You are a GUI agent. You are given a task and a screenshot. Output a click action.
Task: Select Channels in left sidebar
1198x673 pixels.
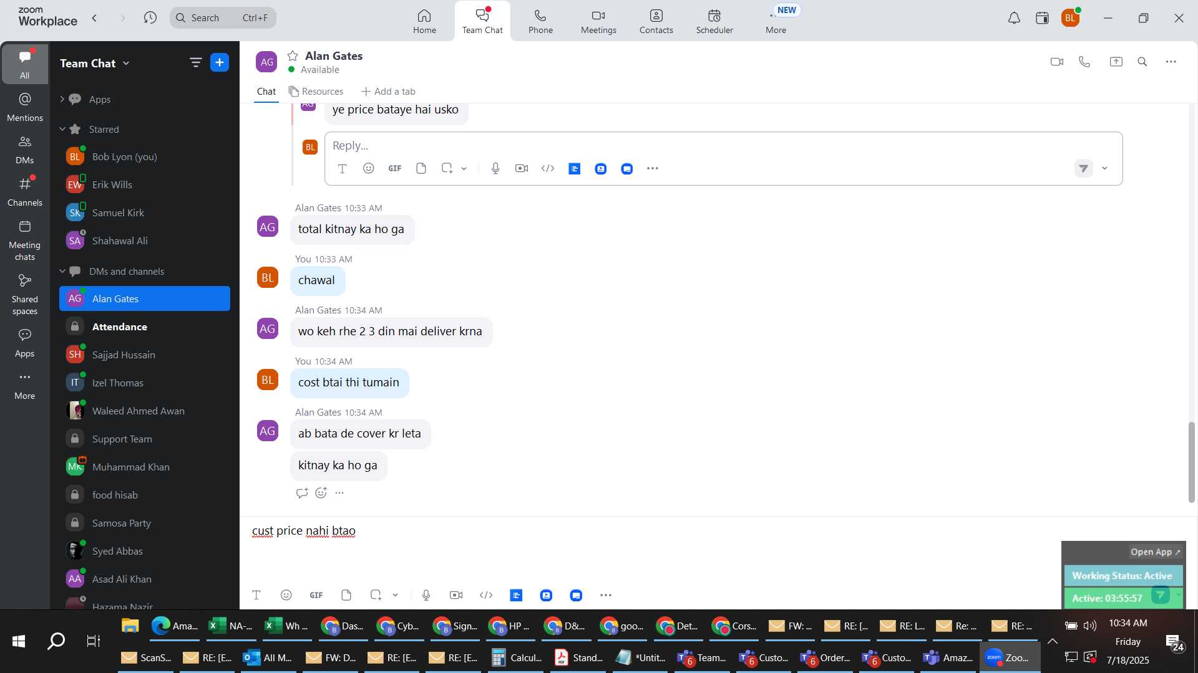pyautogui.click(x=25, y=192)
